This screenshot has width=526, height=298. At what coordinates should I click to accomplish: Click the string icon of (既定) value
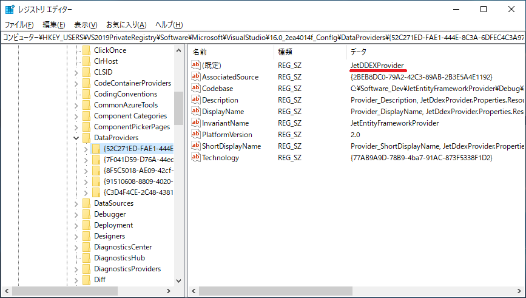click(196, 65)
